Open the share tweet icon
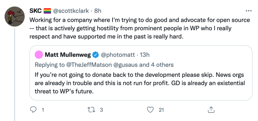 [x=211, y=110]
